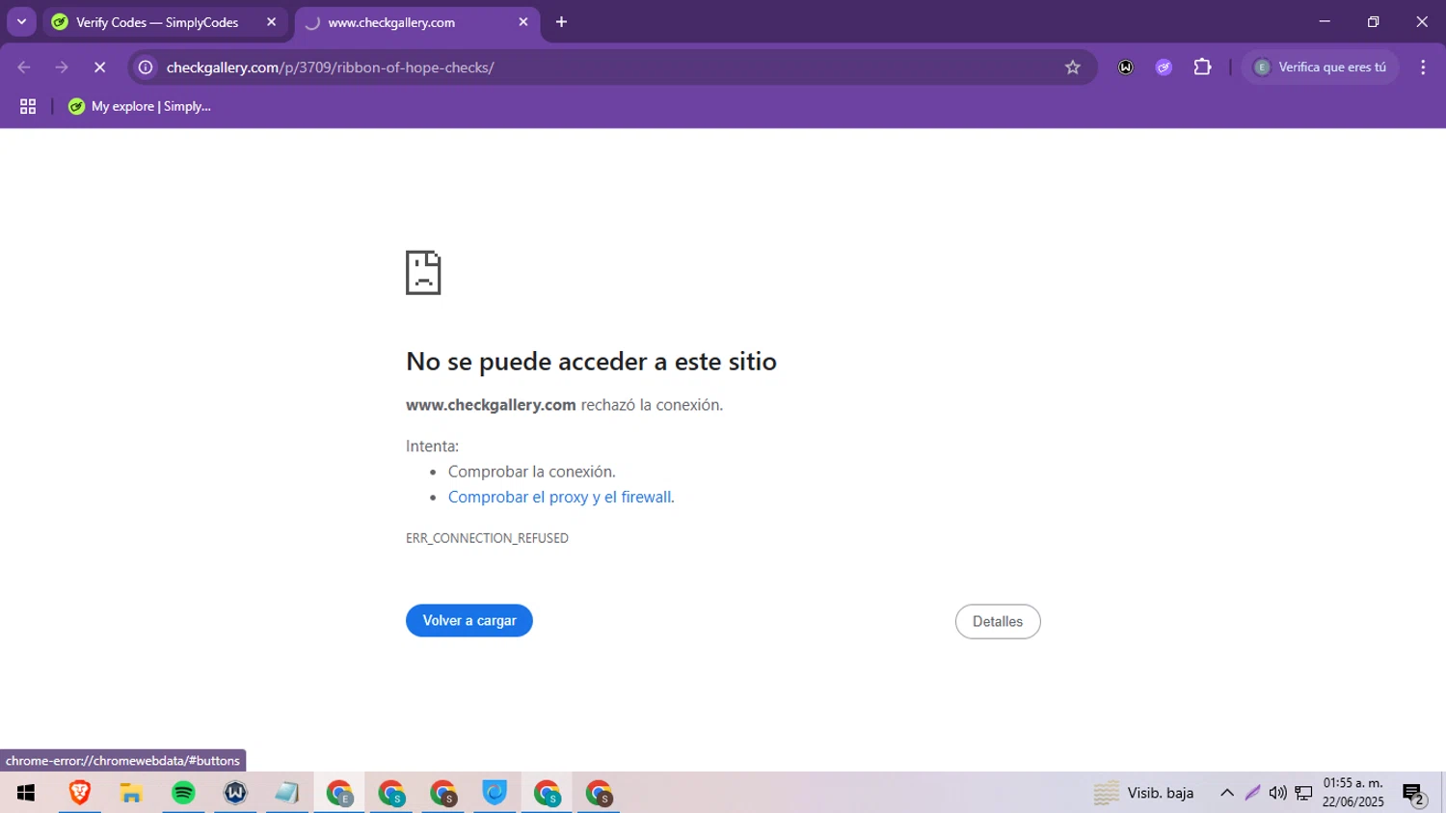
Task: Open the W extension icon in toolbar
Action: click(1125, 68)
